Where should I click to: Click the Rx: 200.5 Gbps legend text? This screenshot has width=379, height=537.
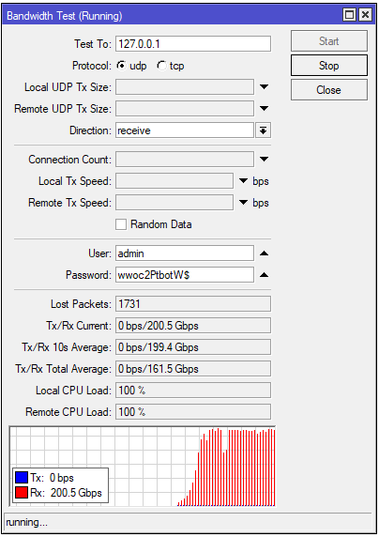(x=66, y=493)
